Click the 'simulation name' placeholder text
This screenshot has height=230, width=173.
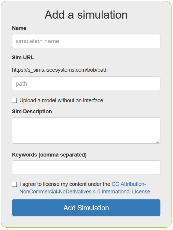pos(37,41)
